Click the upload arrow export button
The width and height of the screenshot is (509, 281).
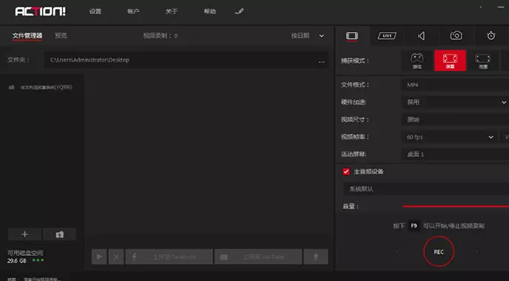[x=315, y=257]
